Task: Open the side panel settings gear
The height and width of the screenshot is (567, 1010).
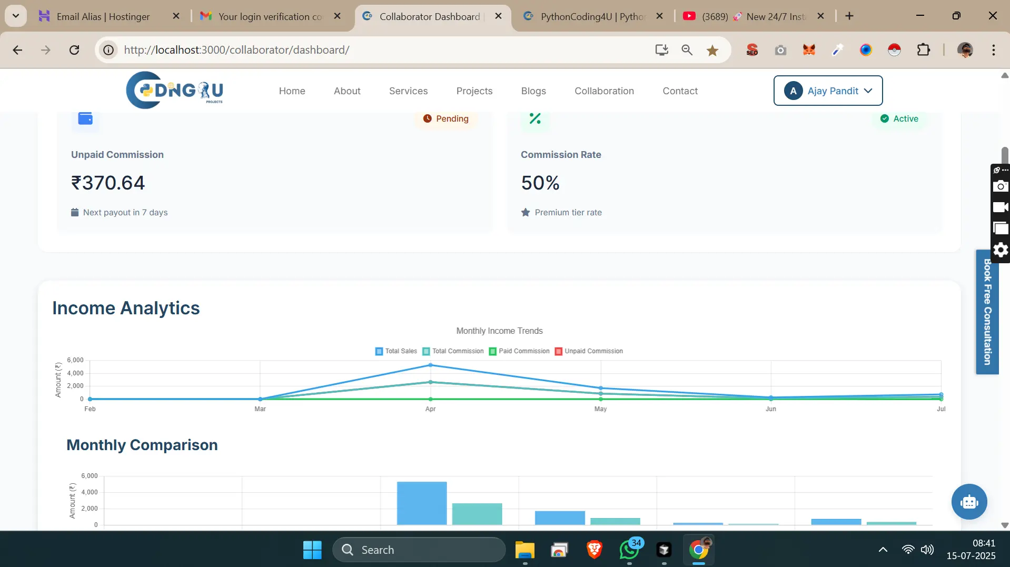Action: (1001, 250)
